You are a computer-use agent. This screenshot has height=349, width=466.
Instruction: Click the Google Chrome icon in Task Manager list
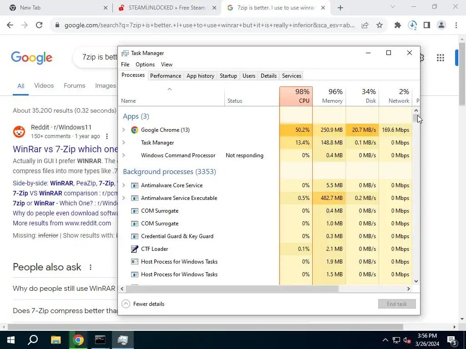(135, 130)
